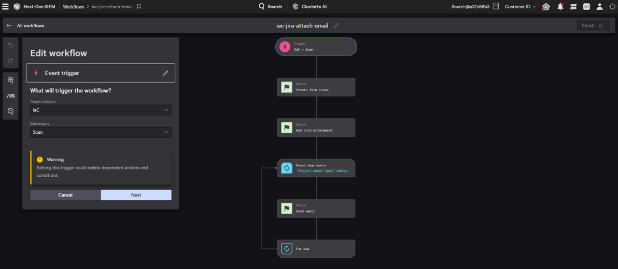The image size is (618, 269).
Task: Click the undo arrow on canvas toolbar
Action: coord(11,45)
